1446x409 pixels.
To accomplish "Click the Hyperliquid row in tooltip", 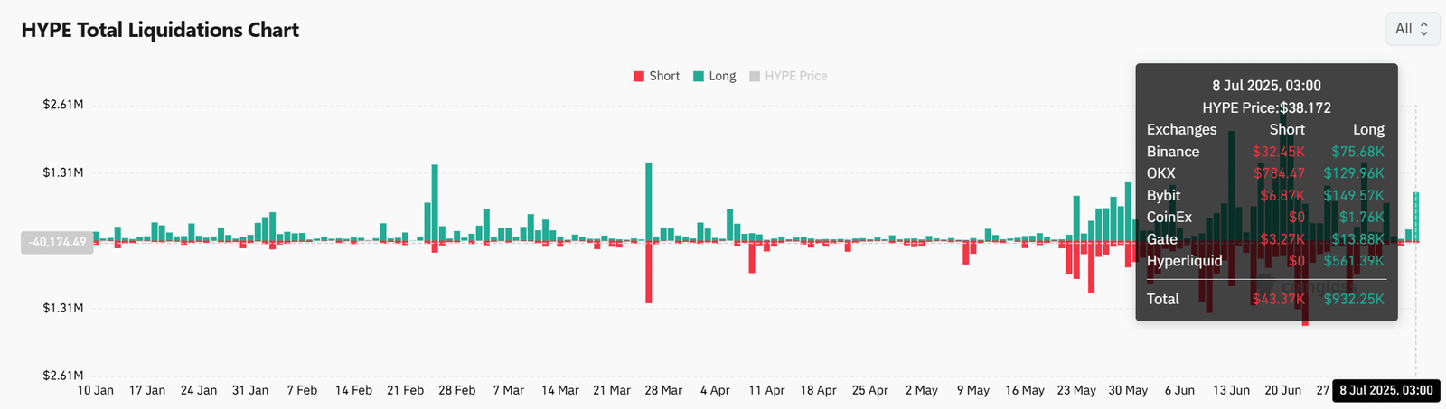I will click(1265, 261).
